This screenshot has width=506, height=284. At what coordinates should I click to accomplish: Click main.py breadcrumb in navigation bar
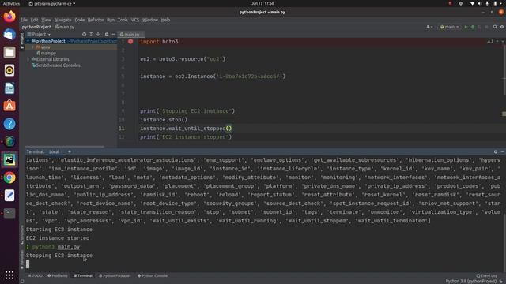click(65, 27)
